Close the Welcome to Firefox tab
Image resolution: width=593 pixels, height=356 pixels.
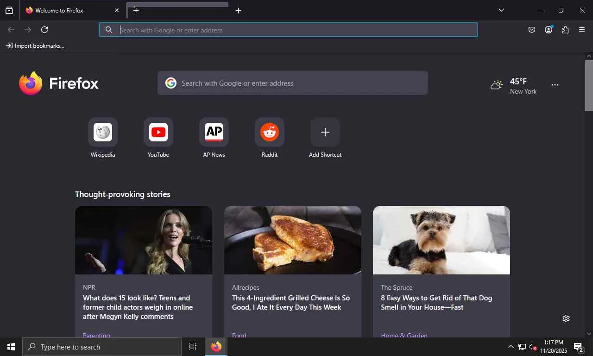[117, 10]
